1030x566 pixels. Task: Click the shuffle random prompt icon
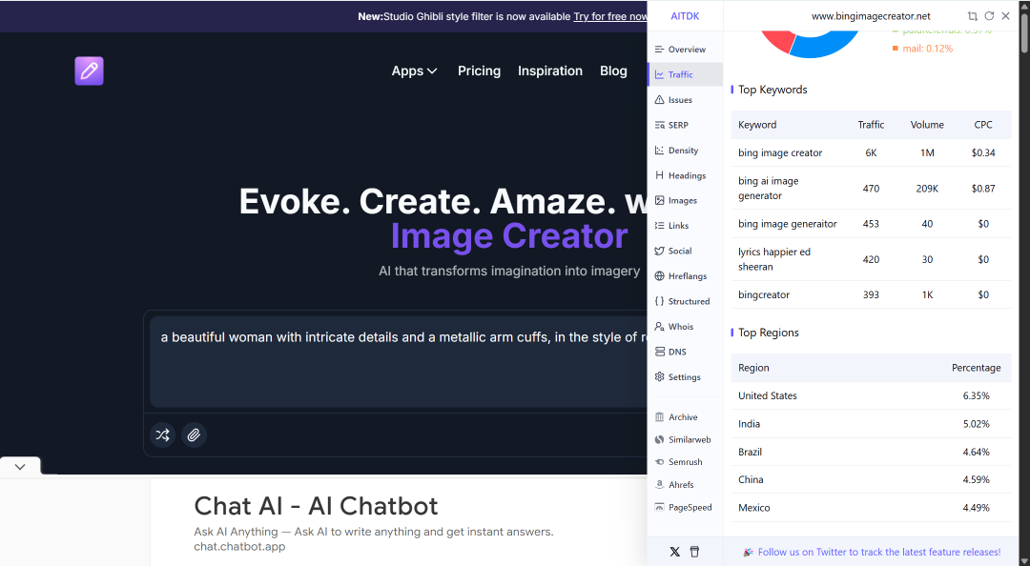pos(162,435)
